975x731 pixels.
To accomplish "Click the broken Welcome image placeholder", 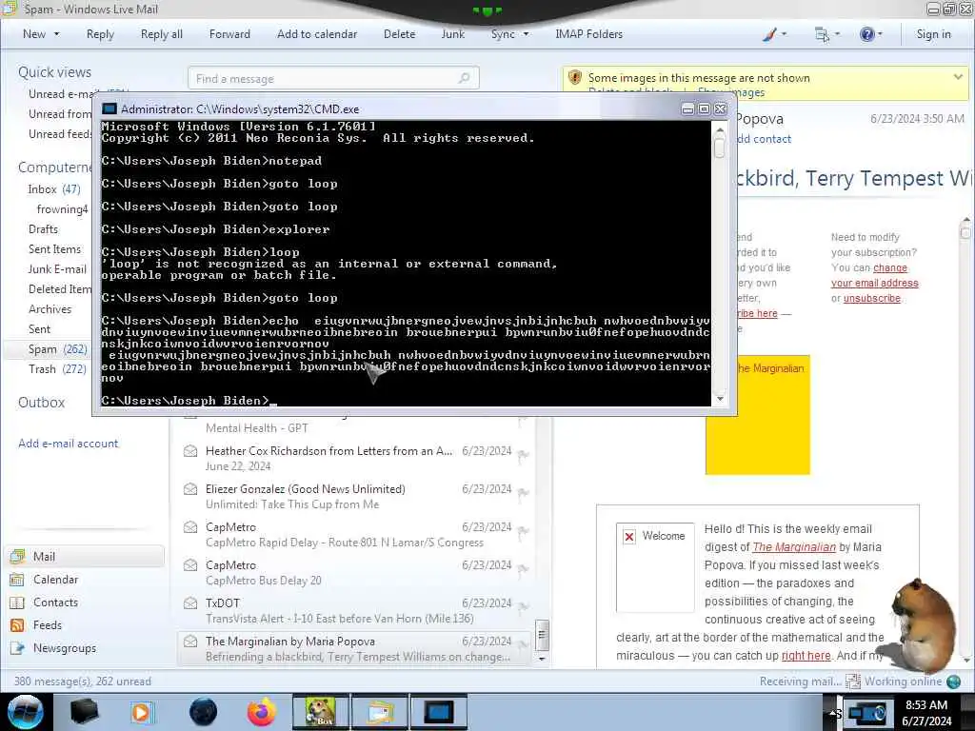I will (x=655, y=567).
